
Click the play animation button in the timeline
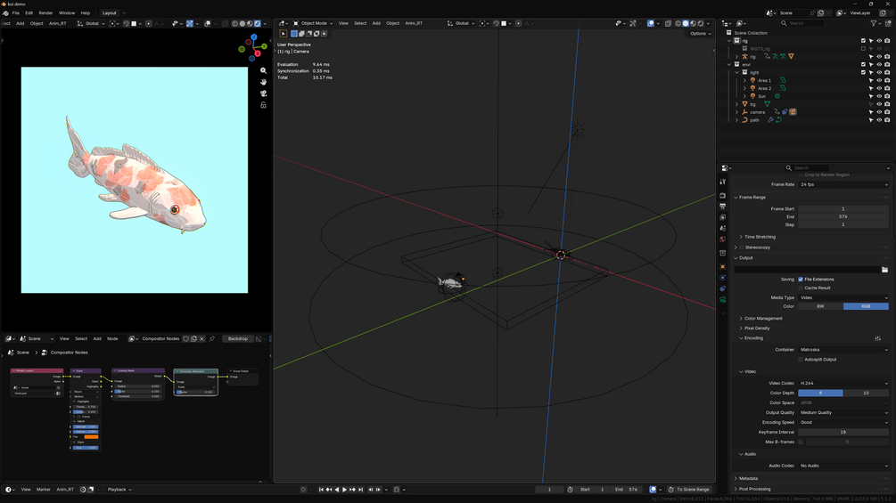[x=344, y=490]
